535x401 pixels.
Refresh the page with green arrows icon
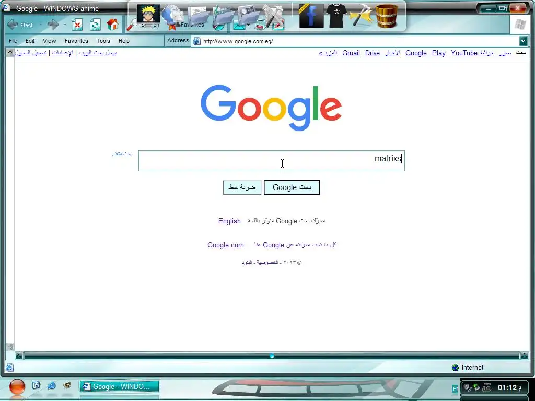[95, 25]
